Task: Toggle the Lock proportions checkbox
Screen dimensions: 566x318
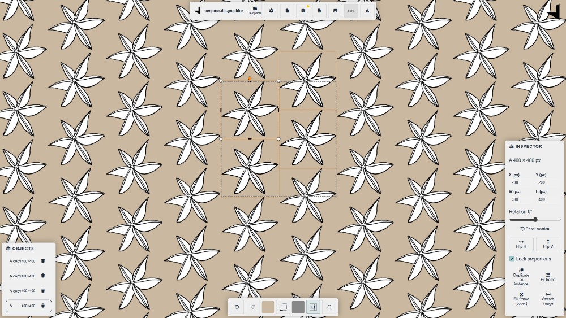Action: click(x=512, y=259)
